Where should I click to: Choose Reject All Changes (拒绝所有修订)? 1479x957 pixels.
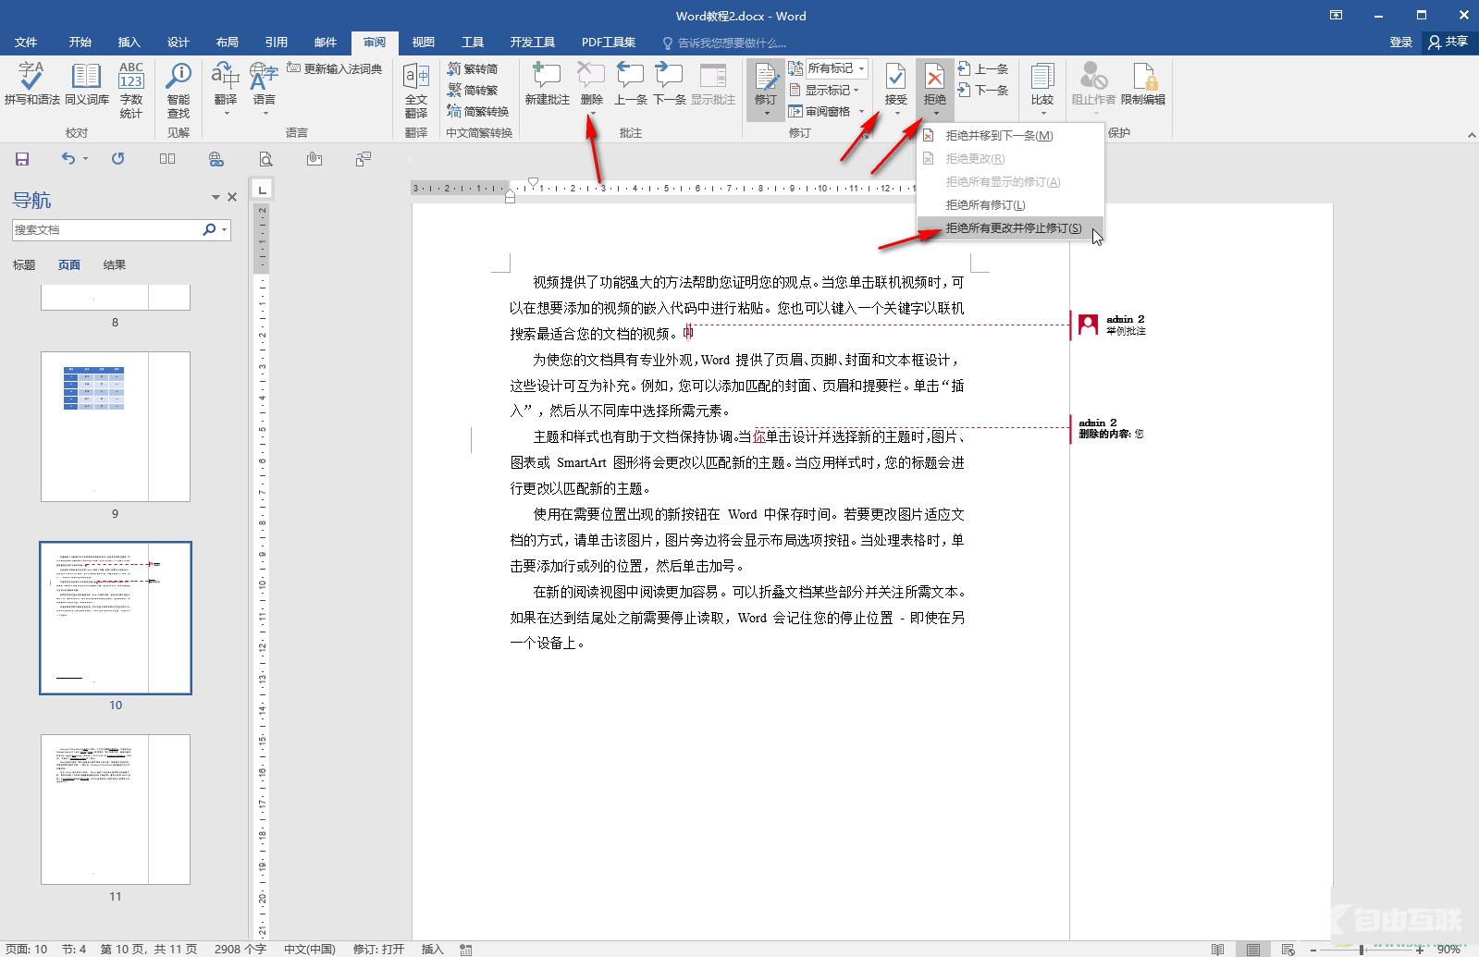(1010, 204)
